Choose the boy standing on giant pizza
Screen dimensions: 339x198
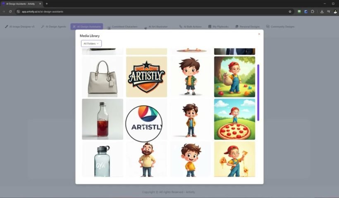click(234, 119)
